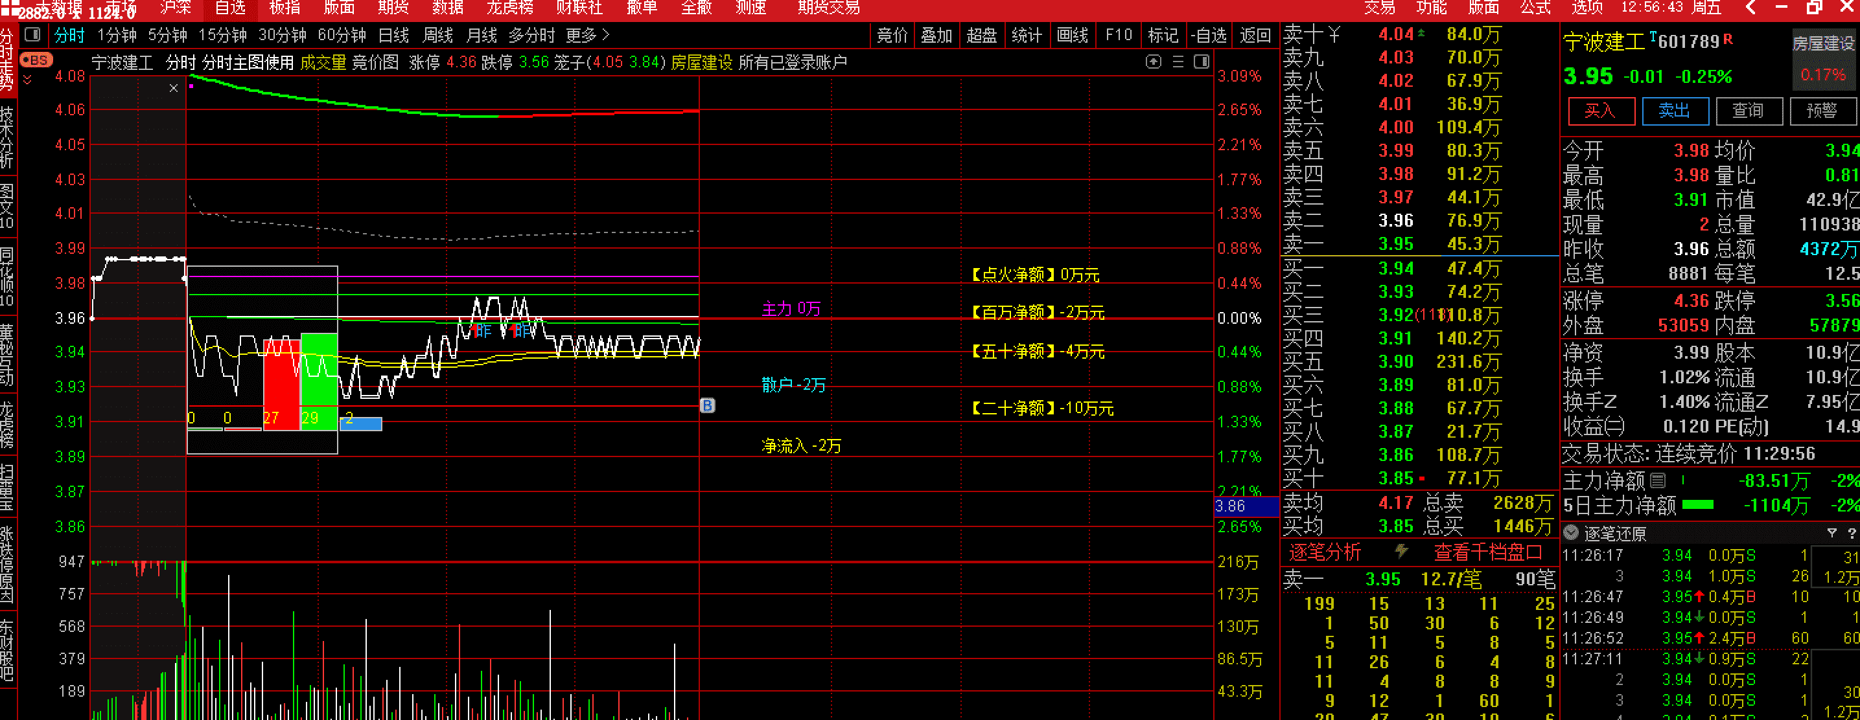This screenshot has height=720, width=1860.
Task: Click the lightning bolt icon beside 逐笔分析
Action: (x=1402, y=552)
